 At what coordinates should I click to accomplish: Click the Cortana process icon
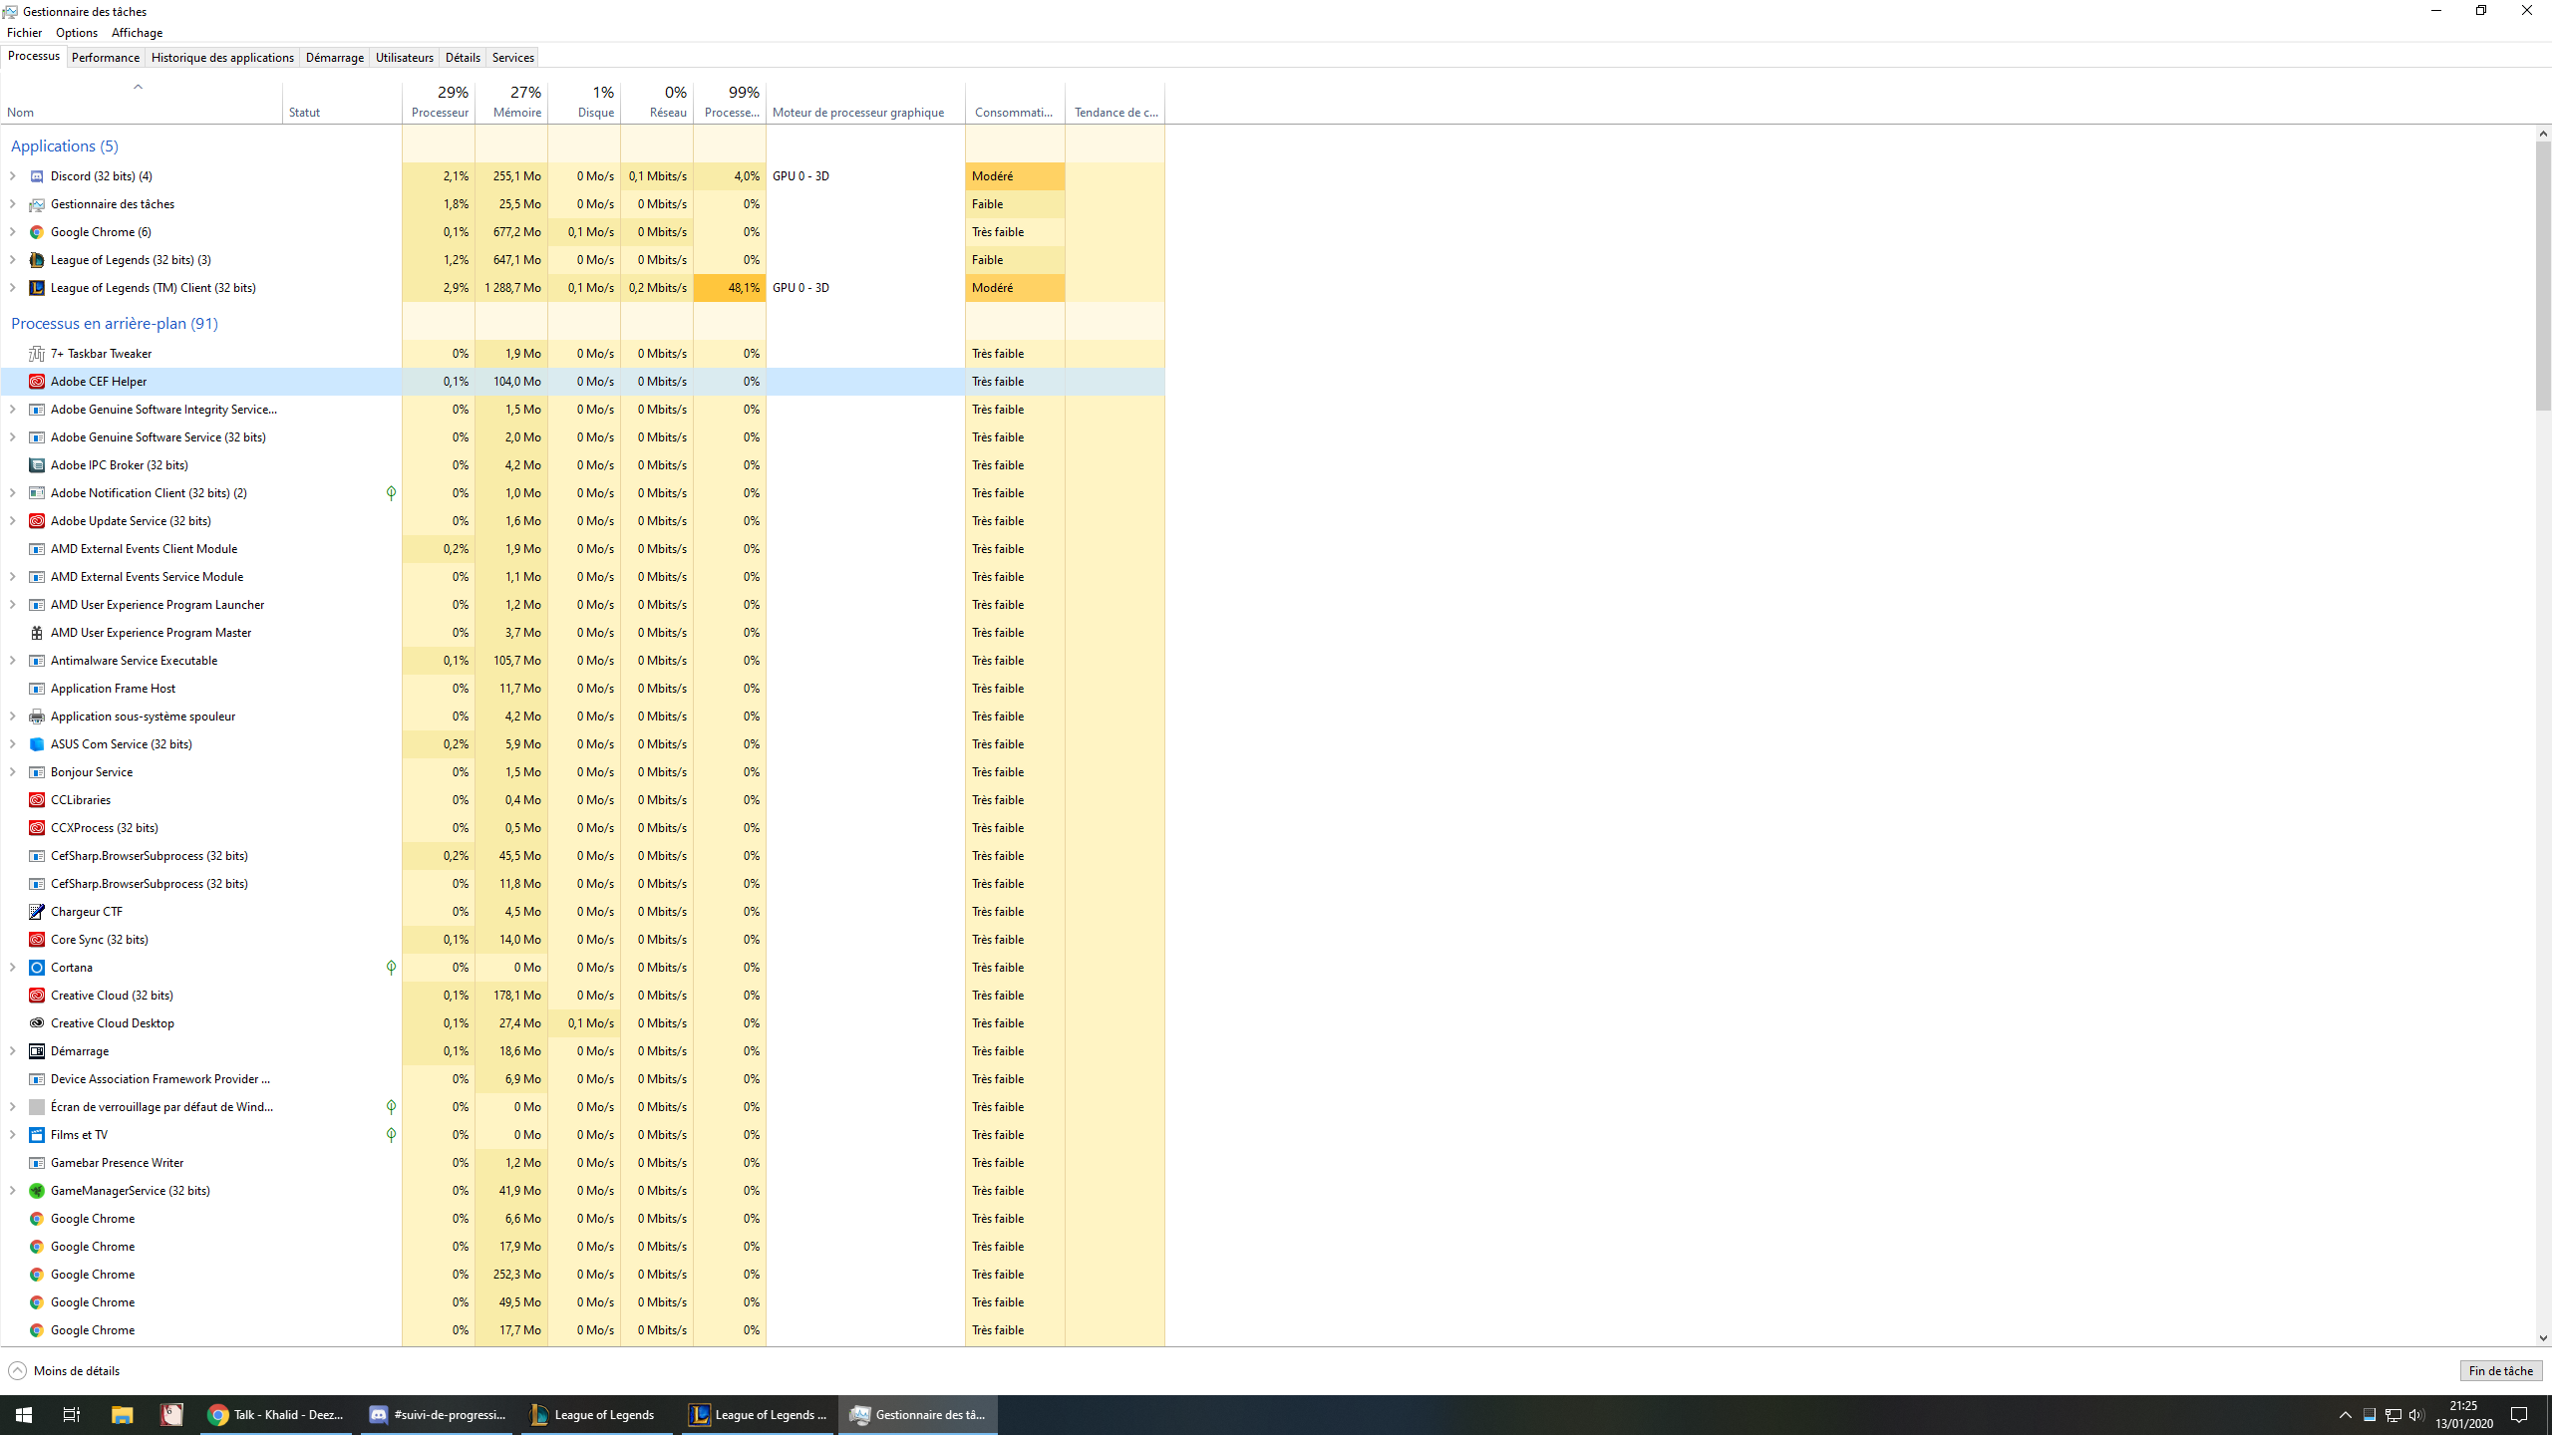click(37, 968)
